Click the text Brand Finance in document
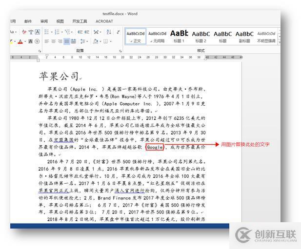Screen dimensions: 301x249 coord(114,198)
